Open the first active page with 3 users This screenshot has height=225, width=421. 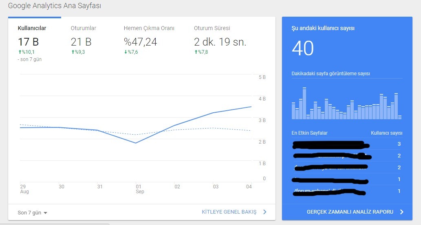[x=347, y=144]
